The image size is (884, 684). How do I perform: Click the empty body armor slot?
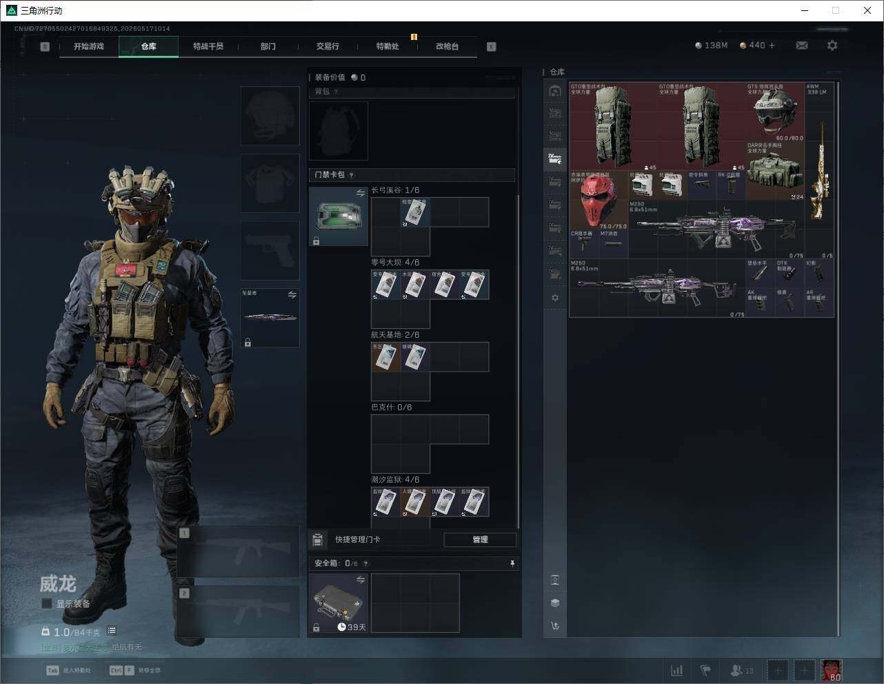click(270, 183)
